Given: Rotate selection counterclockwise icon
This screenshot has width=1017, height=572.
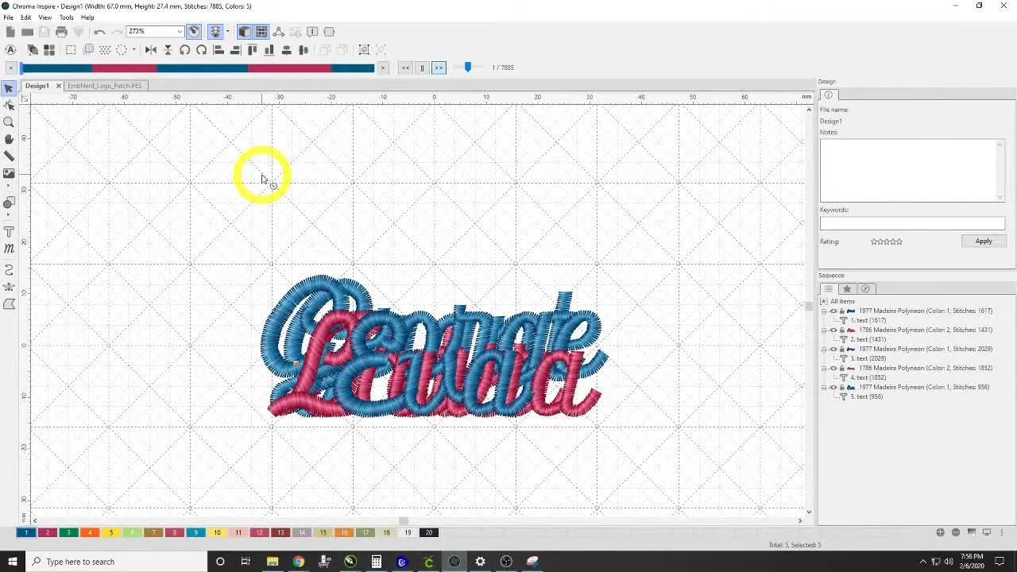Looking at the screenshot, I should [184, 50].
